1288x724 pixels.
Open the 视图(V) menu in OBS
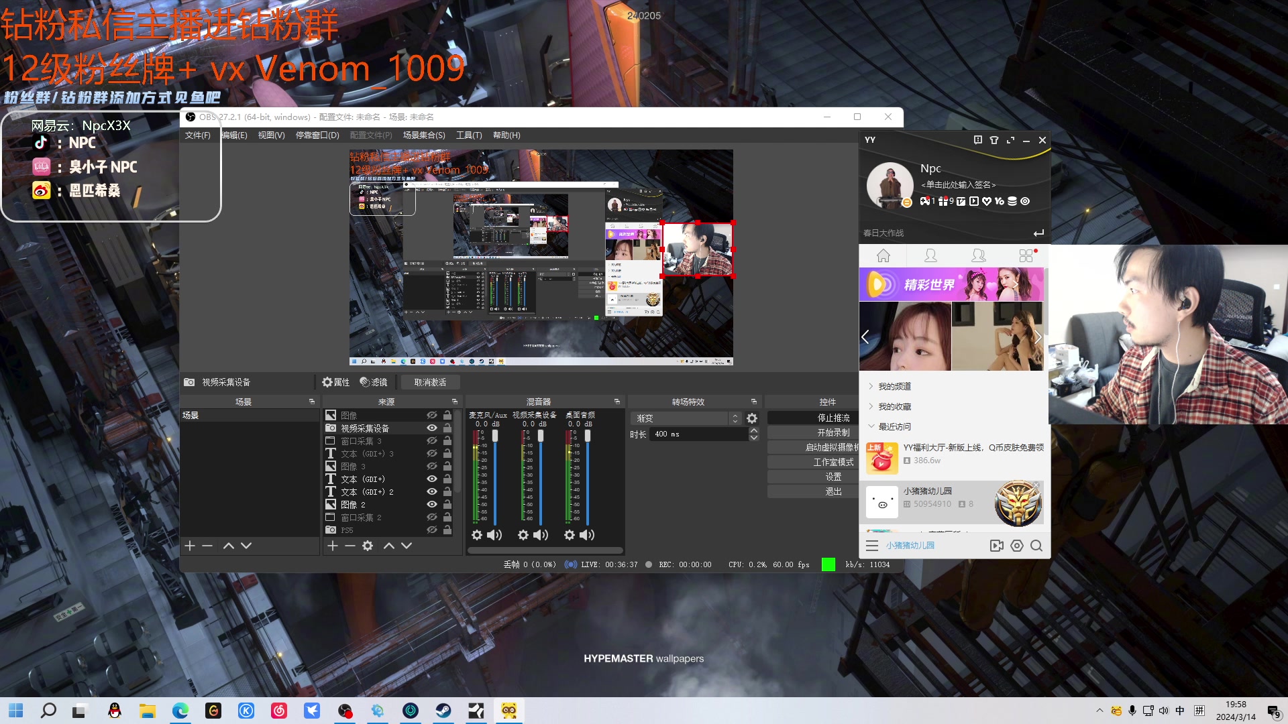tap(272, 135)
